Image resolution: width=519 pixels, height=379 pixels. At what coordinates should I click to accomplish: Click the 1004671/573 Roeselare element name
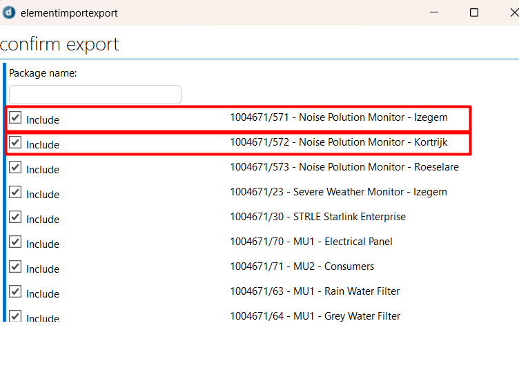344,167
